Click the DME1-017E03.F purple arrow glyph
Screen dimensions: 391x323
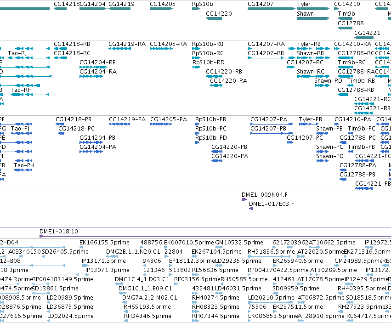251,209
